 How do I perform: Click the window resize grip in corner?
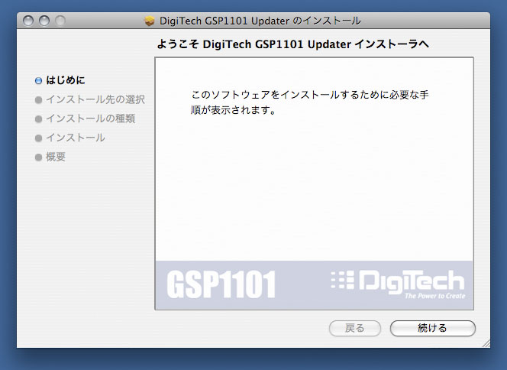486,344
